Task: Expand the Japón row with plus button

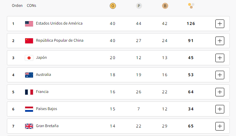Action: click(220, 58)
